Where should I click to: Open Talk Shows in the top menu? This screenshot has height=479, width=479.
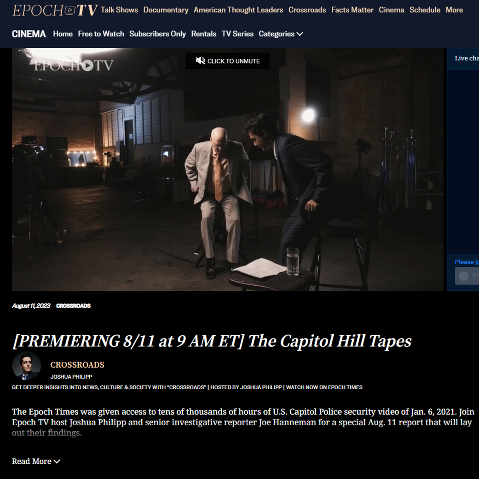pos(120,10)
